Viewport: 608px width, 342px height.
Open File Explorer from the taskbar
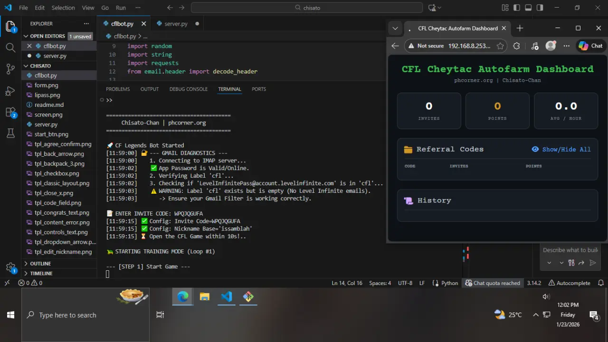205,297
